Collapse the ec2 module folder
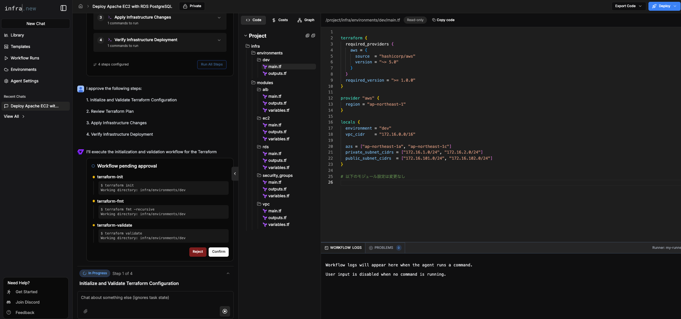 pos(263,118)
